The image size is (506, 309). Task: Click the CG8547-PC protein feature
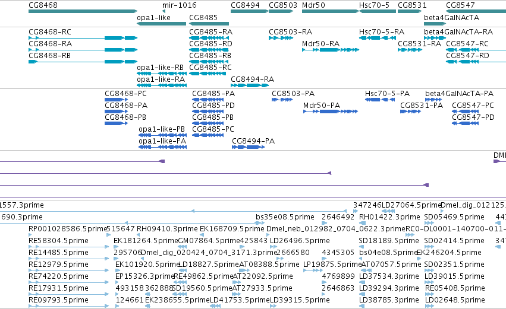tap(465, 112)
